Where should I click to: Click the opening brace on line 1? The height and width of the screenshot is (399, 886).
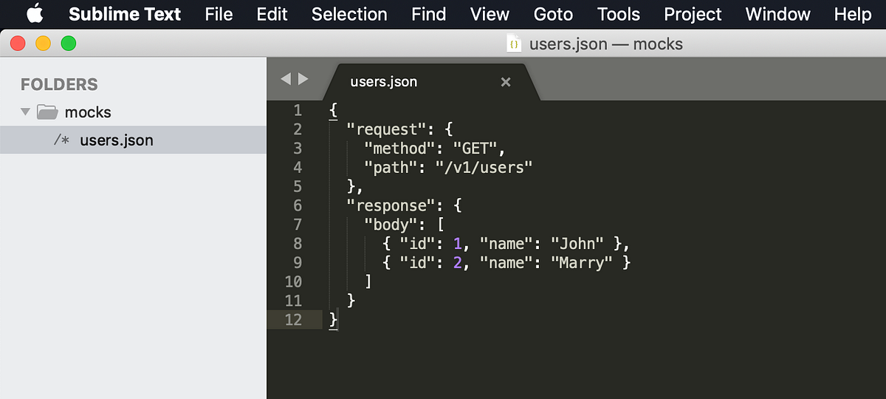(x=333, y=111)
